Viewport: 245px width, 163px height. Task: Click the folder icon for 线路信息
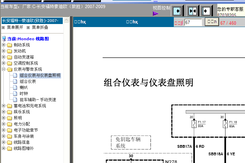pyautogui.click(x=9, y=142)
